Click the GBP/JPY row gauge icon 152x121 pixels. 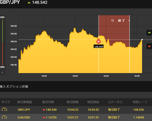pyautogui.click(x=4, y=110)
